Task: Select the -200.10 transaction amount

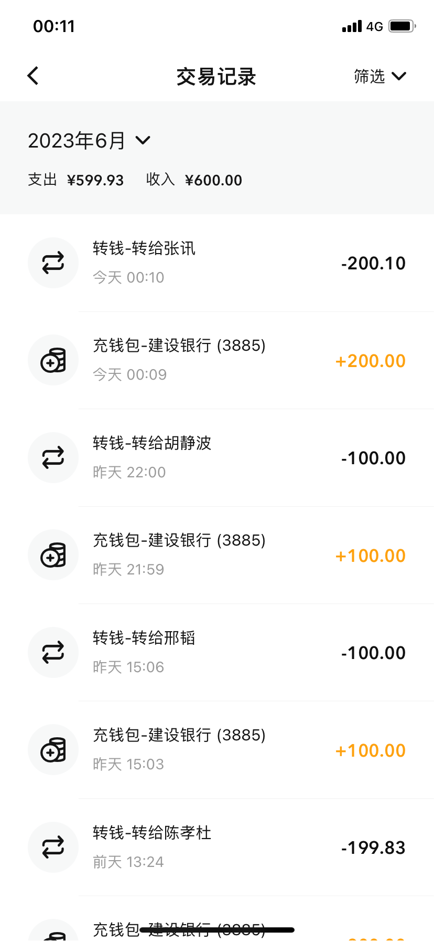Action: click(373, 264)
